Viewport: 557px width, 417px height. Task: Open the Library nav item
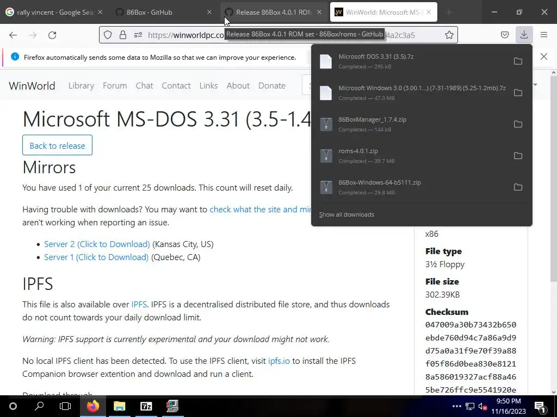point(82,86)
